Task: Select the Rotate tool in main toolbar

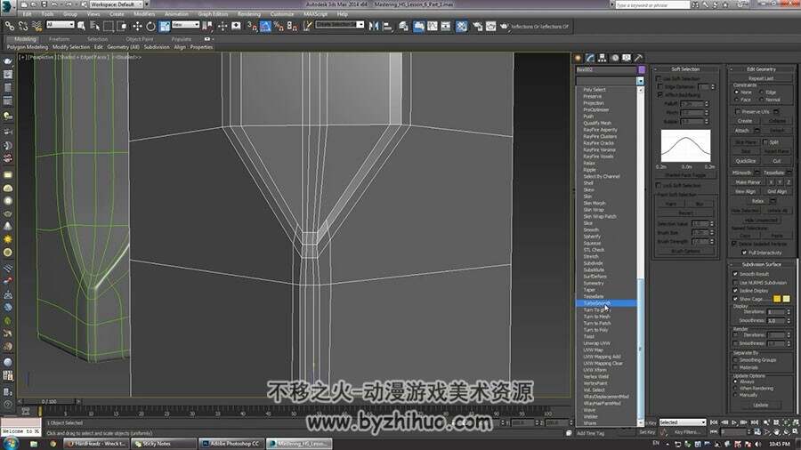Action: (x=150, y=26)
